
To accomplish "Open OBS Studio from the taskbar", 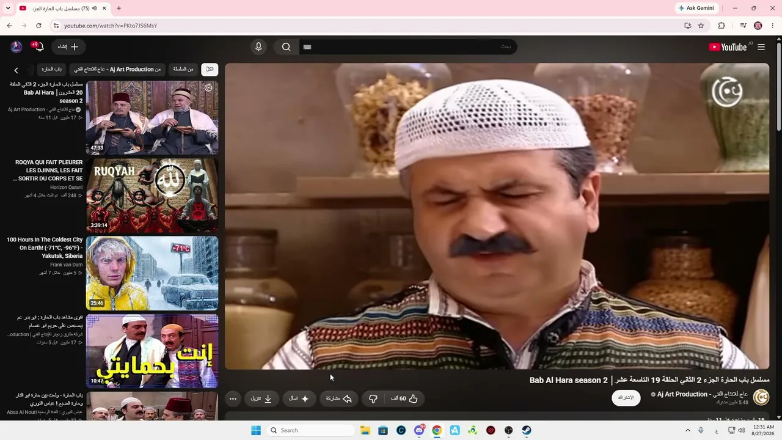I will (x=509, y=430).
